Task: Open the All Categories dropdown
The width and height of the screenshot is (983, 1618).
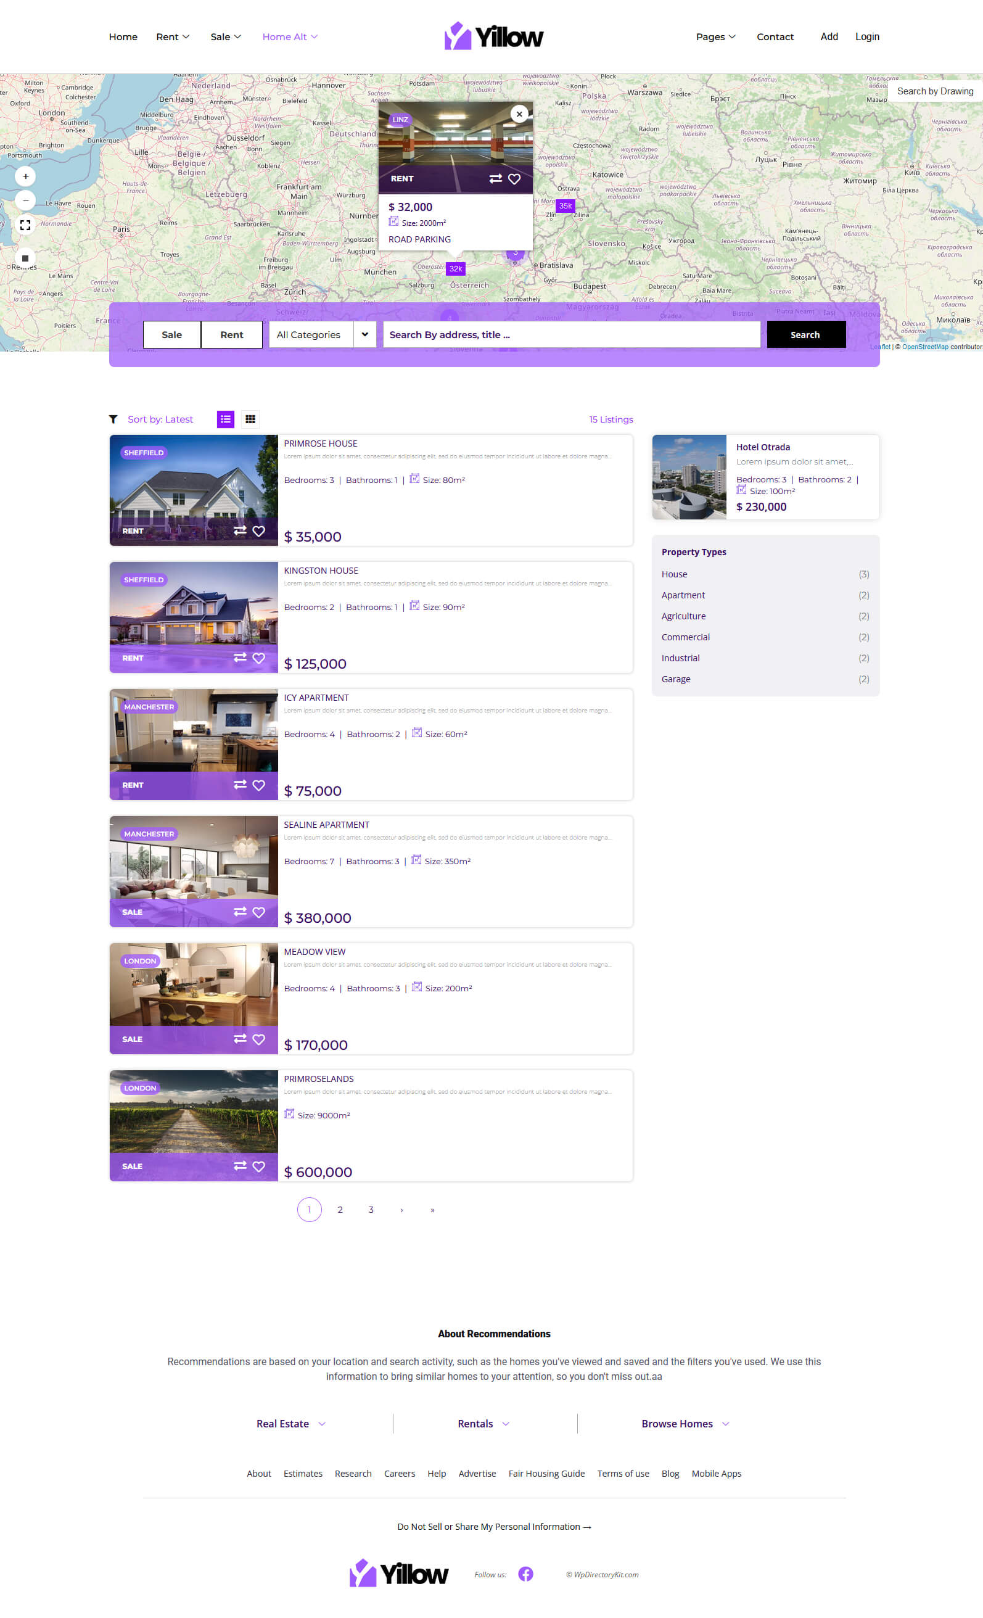Action: pyautogui.click(x=323, y=334)
